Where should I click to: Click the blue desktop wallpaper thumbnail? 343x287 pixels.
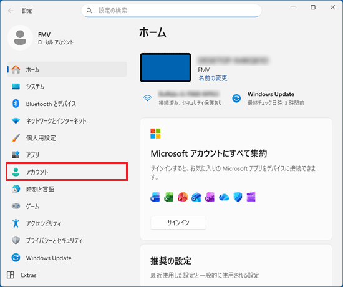[166, 67]
